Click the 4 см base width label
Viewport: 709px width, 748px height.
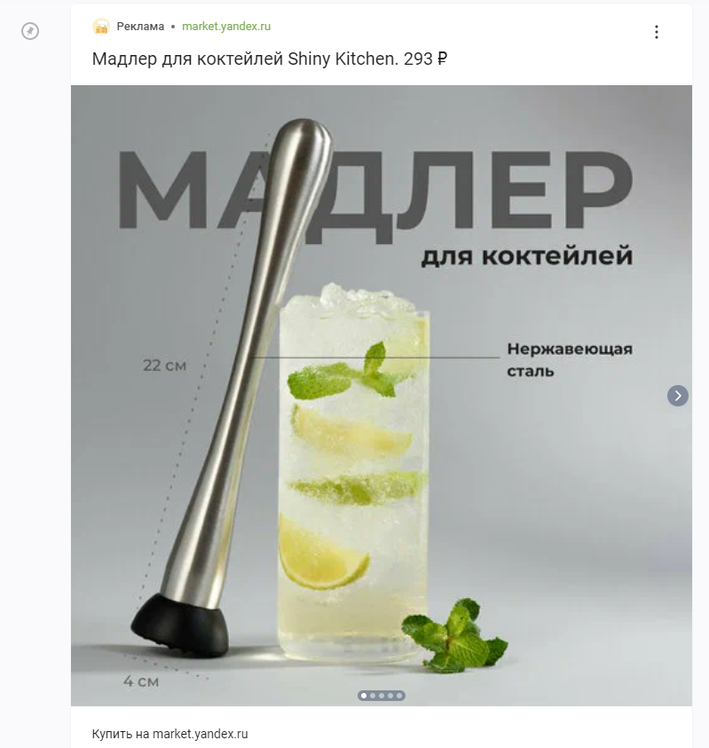click(141, 681)
